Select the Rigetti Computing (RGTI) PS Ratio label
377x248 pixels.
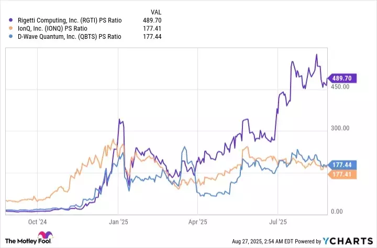[x=66, y=20]
